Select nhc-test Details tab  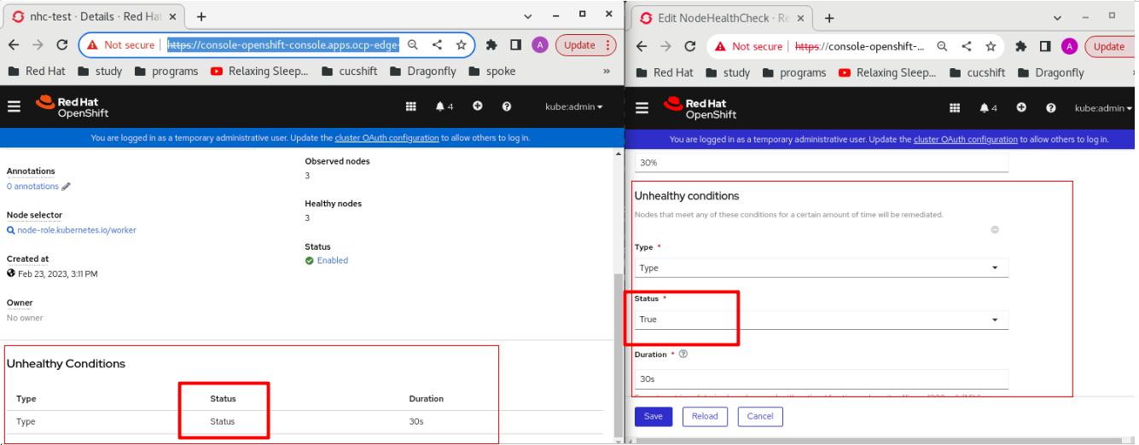point(92,16)
